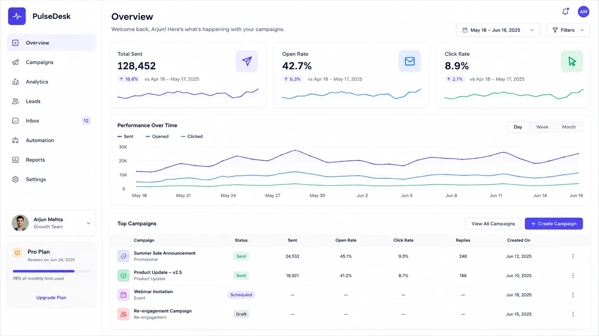Click the PulseDesk logo icon
The width and height of the screenshot is (599, 336).
[17, 16]
